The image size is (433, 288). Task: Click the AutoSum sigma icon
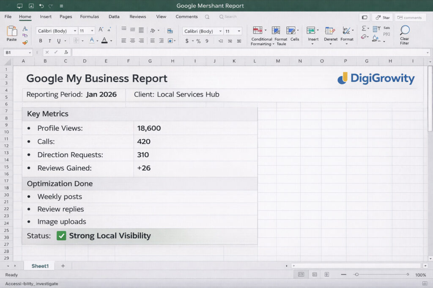pos(364,29)
